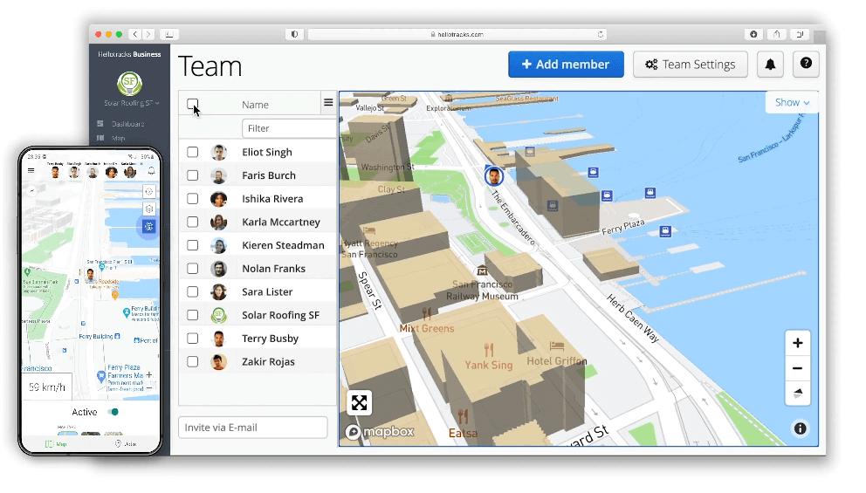Reset the map compass bearing

pyautogui.click(x=797, y=394)
